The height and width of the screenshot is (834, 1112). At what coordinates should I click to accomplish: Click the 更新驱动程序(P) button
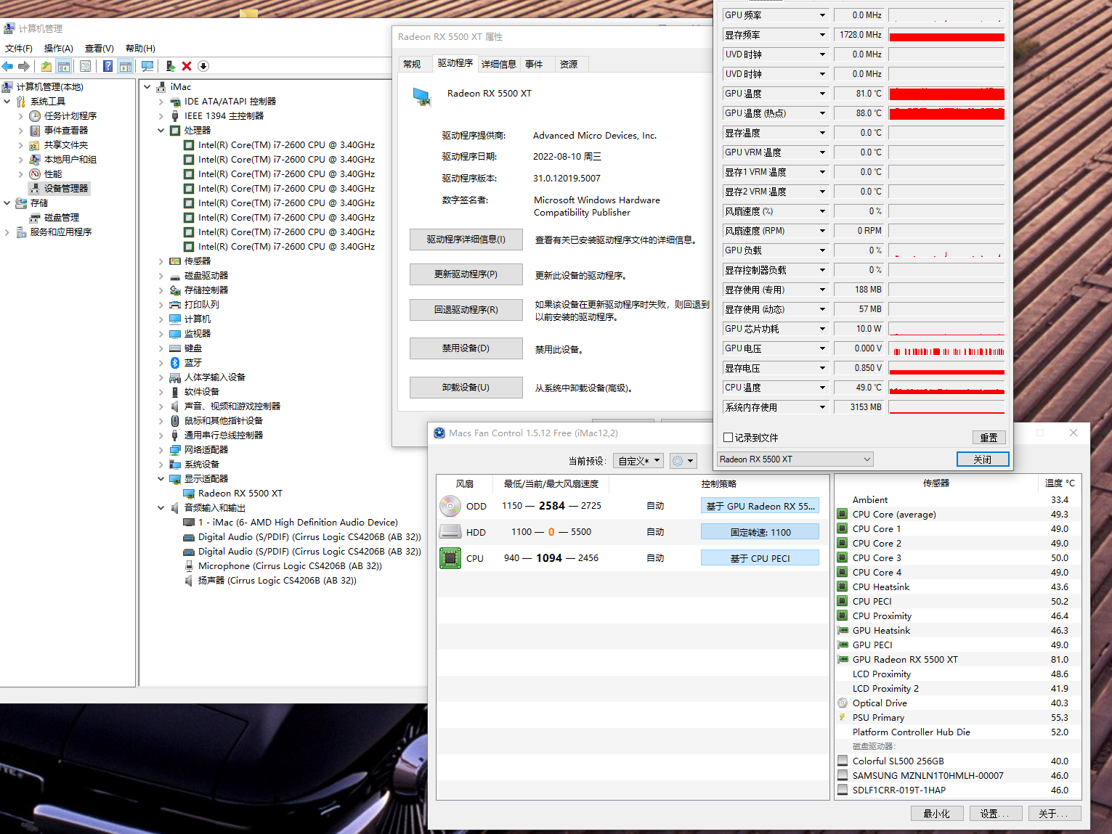[466, 274]
